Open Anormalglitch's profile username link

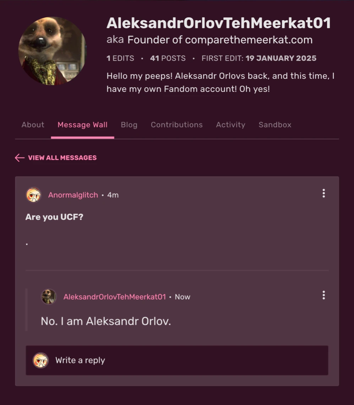coord(73,195)
